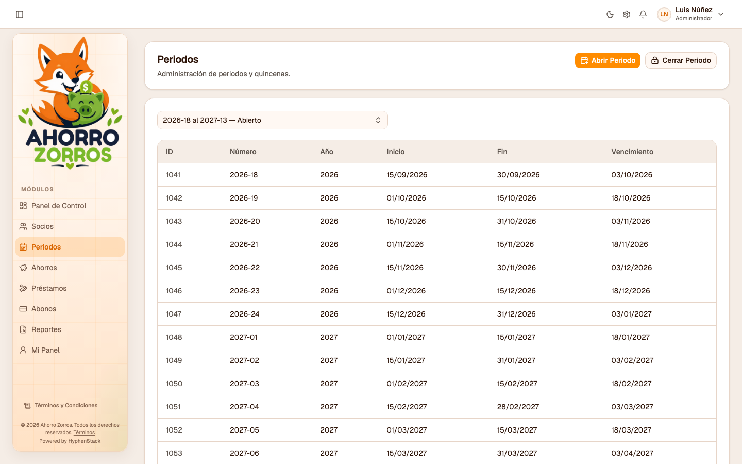Click the Fin column header

502,152
